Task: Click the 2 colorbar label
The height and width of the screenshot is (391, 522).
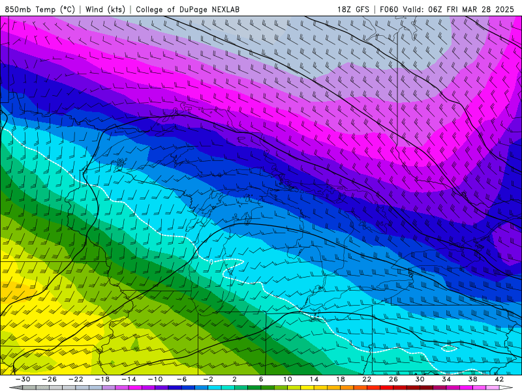Action: pos(234,379)
